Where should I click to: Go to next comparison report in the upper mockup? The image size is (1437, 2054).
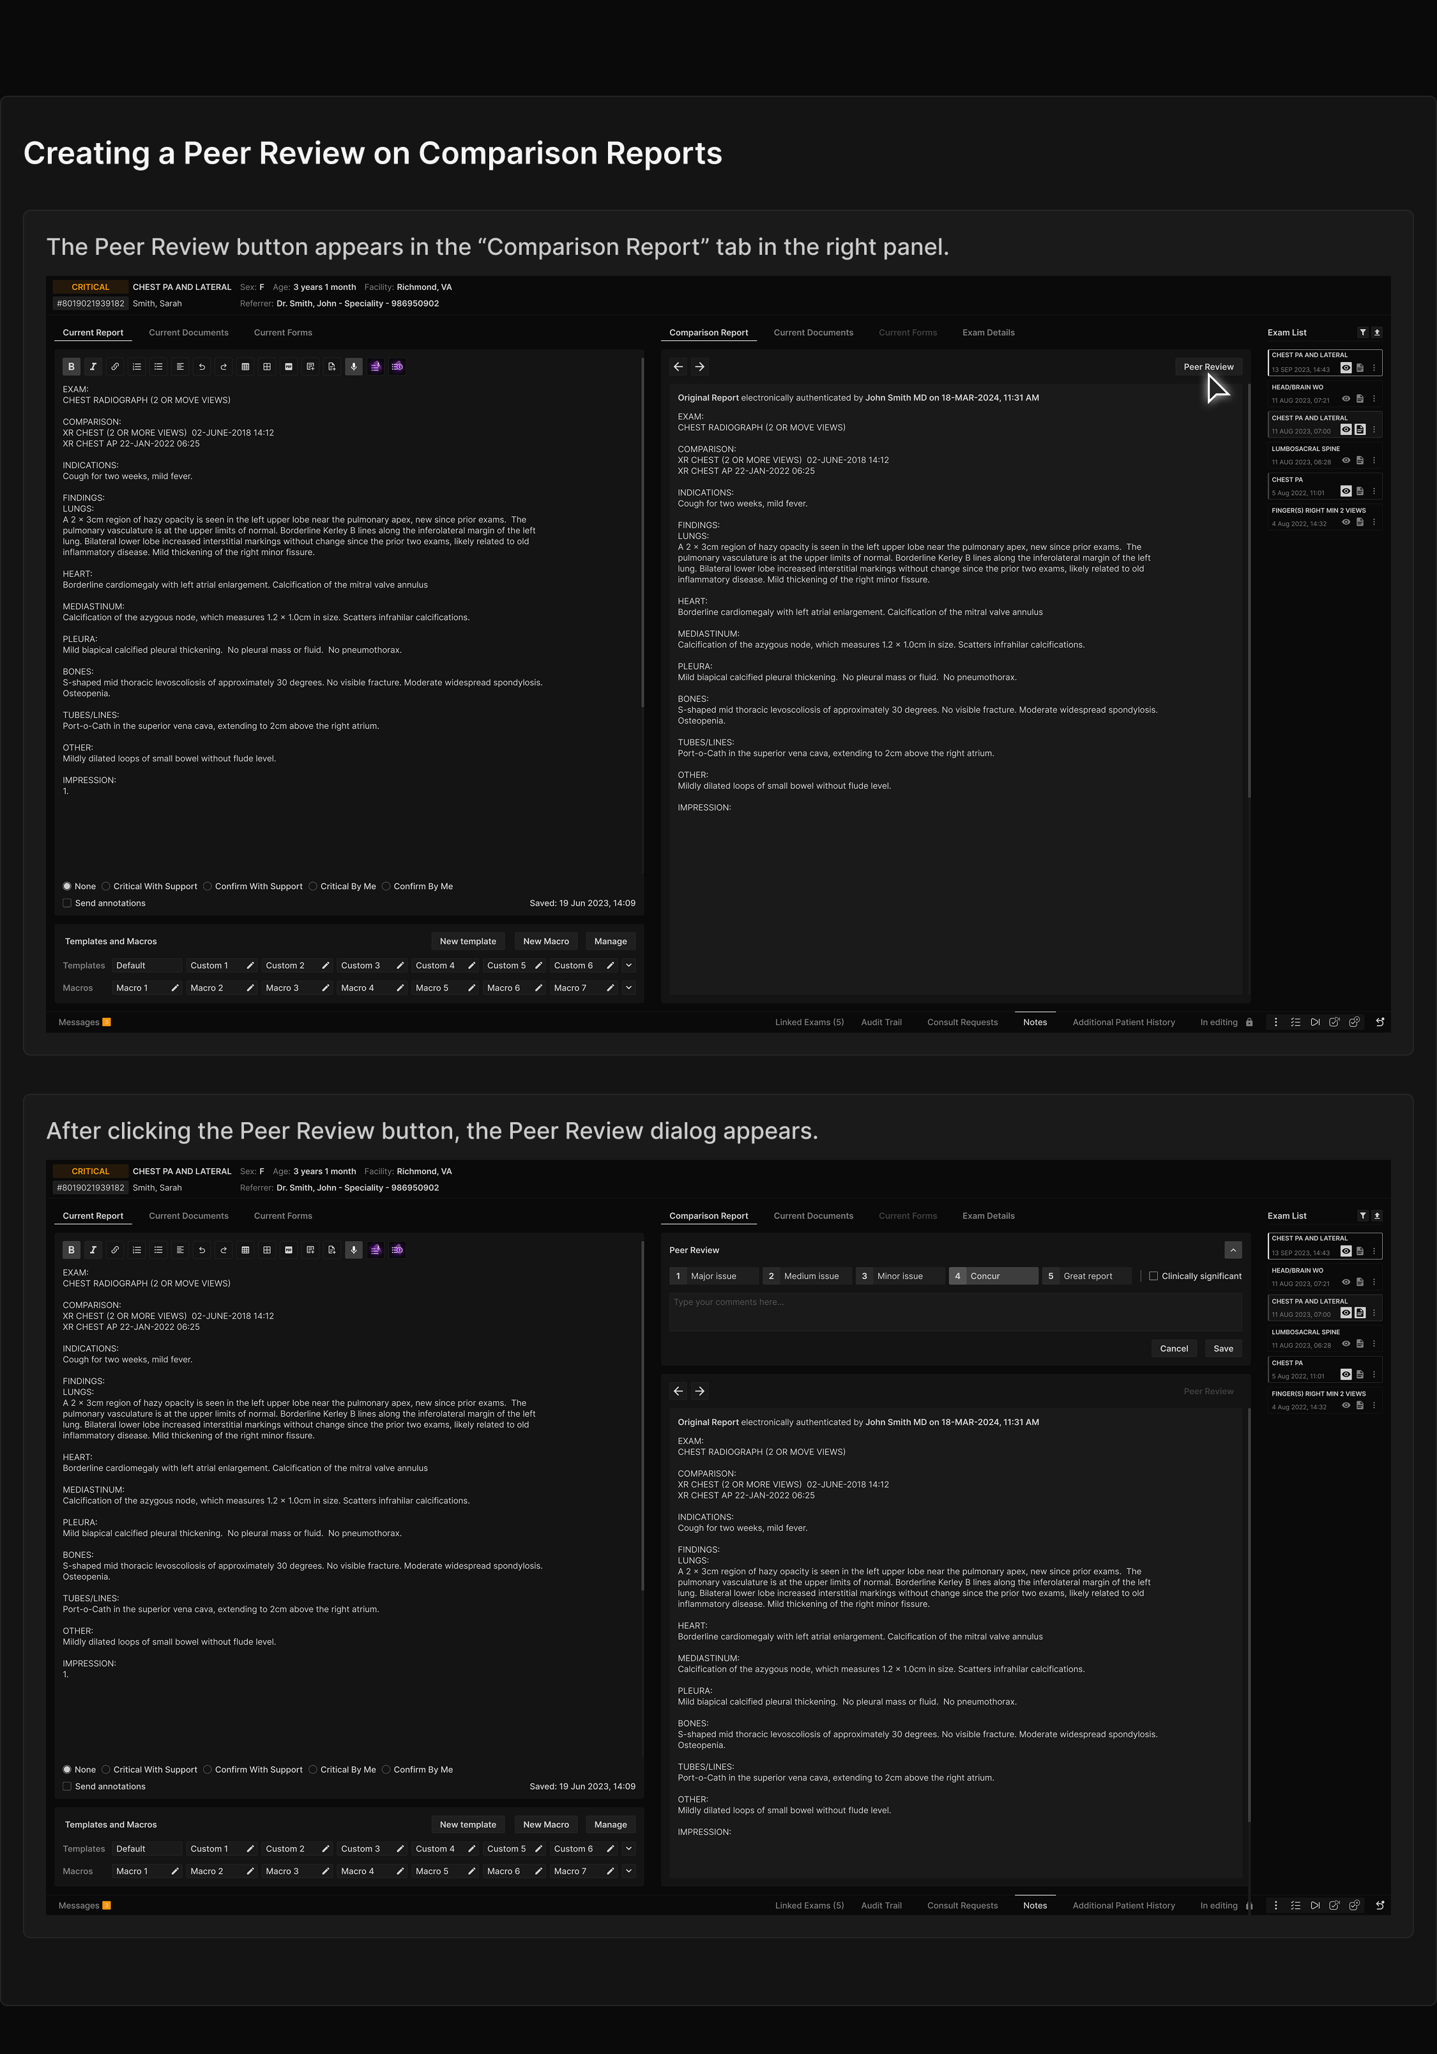click(700, 367)
